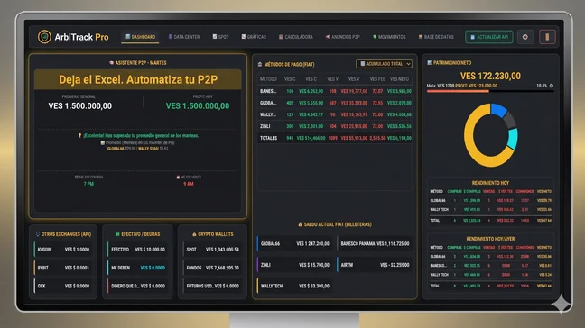Click the Fondos crypto wallet card

213,268
